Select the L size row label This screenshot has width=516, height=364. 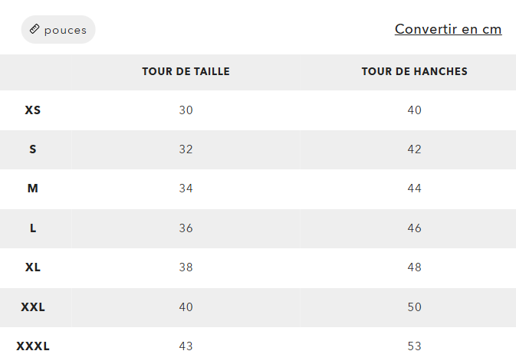(x=33, y=228)
